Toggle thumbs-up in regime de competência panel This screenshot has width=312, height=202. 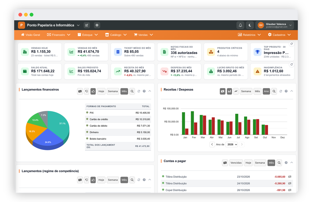[x=93, y=180]
